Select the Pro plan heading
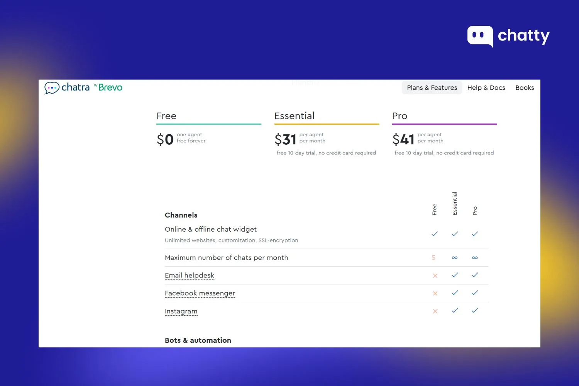This screenshot has width=579, height=386. (400, 116)
